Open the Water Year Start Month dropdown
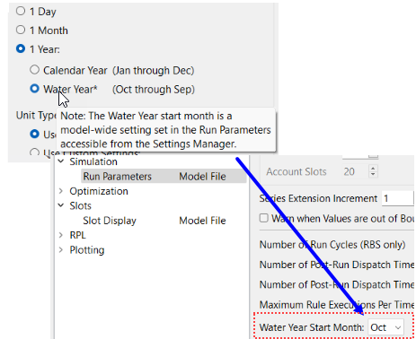 (385, 327)
